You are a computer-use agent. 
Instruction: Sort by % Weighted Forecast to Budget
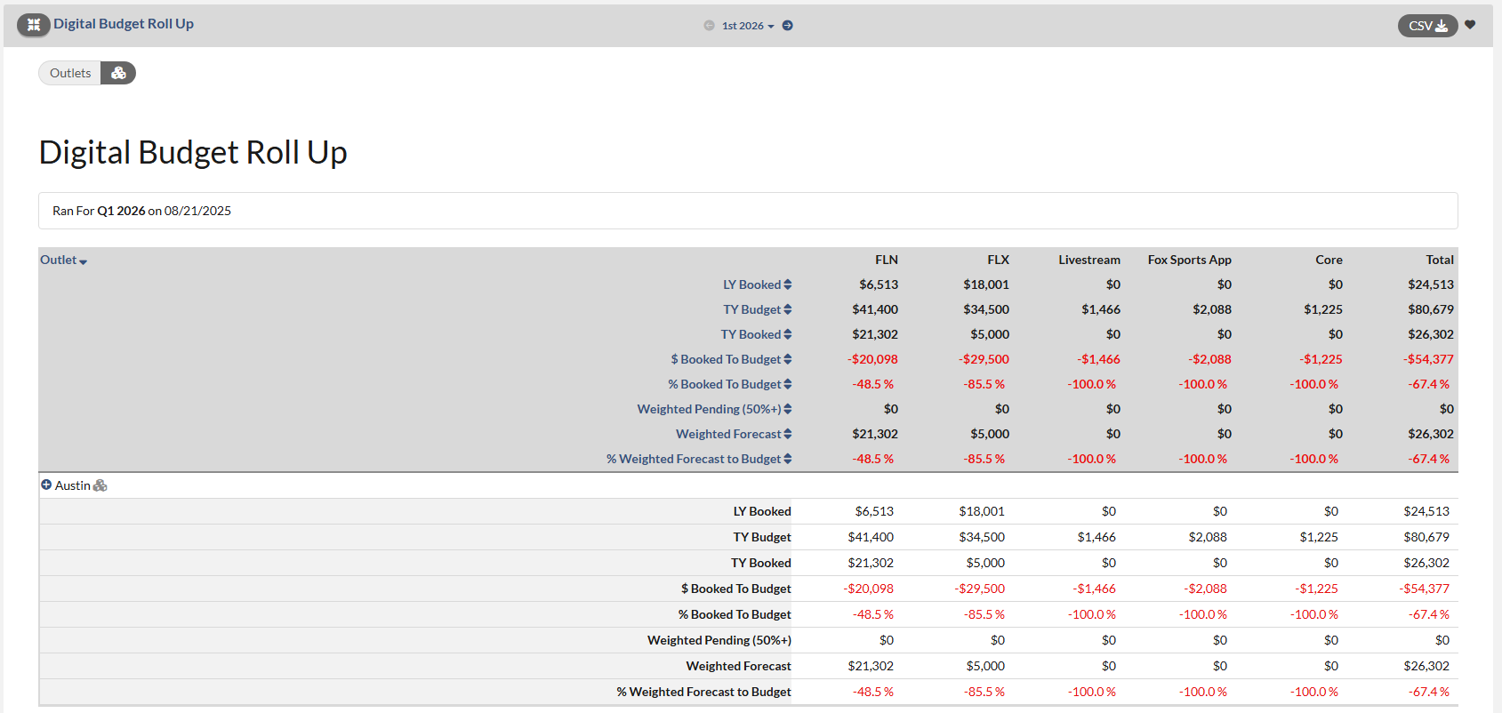(699, 459)
